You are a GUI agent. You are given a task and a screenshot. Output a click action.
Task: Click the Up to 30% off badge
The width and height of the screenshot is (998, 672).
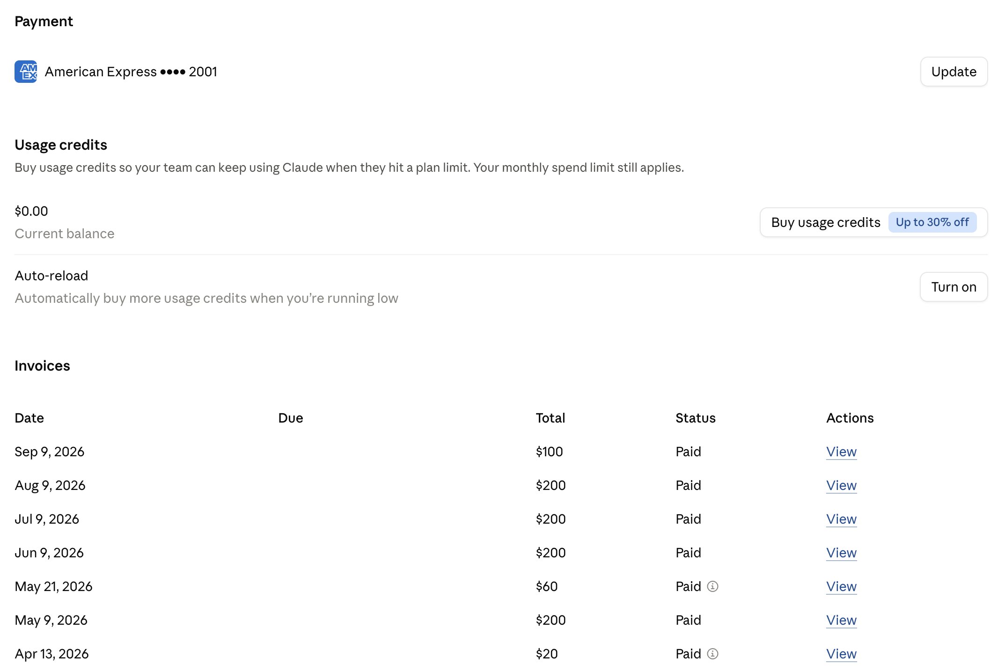[x=932, y=222]
